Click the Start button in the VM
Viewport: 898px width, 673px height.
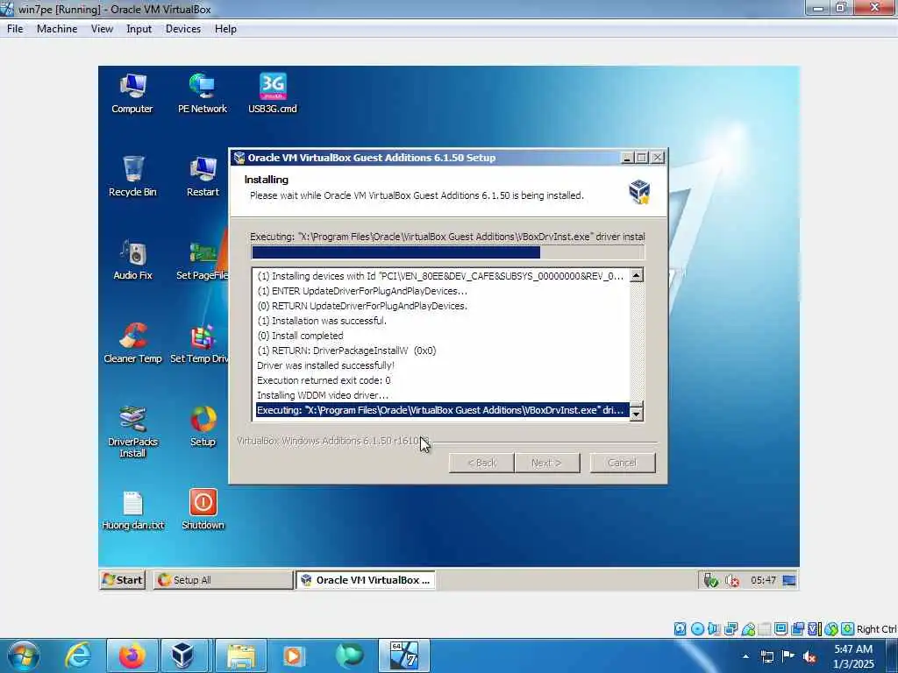pos(123,580)
